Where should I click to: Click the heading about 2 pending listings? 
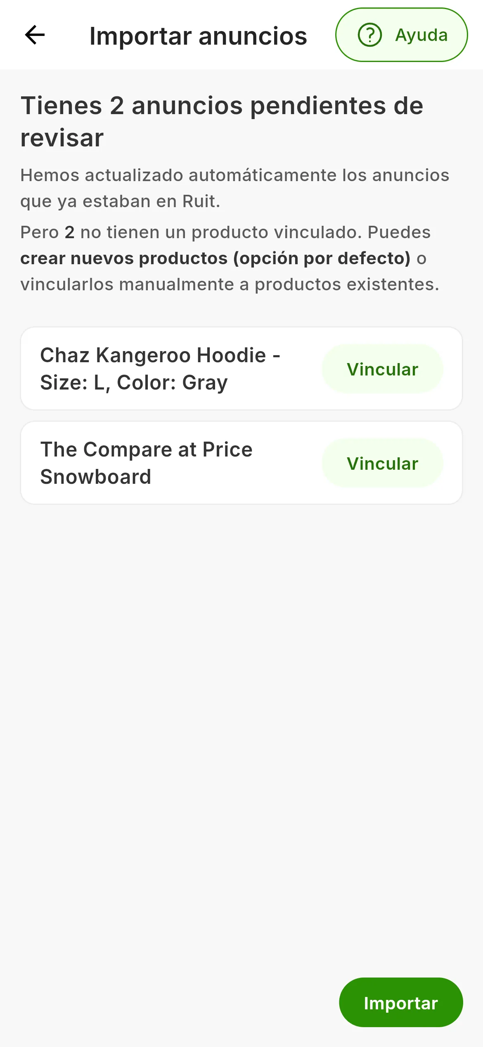click(222, 121)
